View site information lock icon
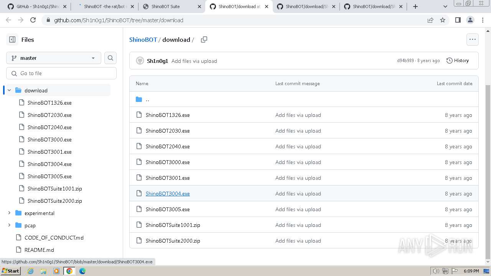The width and height of the screenshot is (491, 276). pos(48,20)
